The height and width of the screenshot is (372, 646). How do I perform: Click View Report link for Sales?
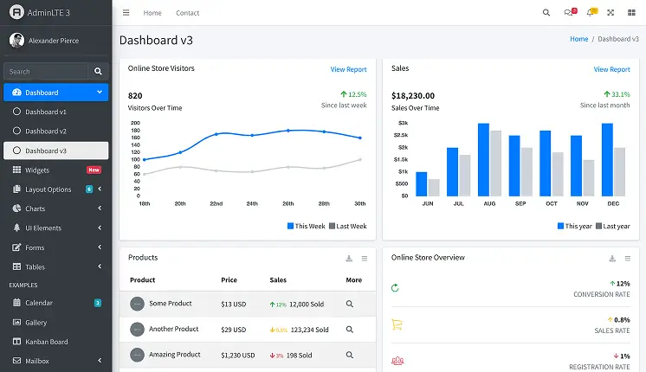[611, 69]
